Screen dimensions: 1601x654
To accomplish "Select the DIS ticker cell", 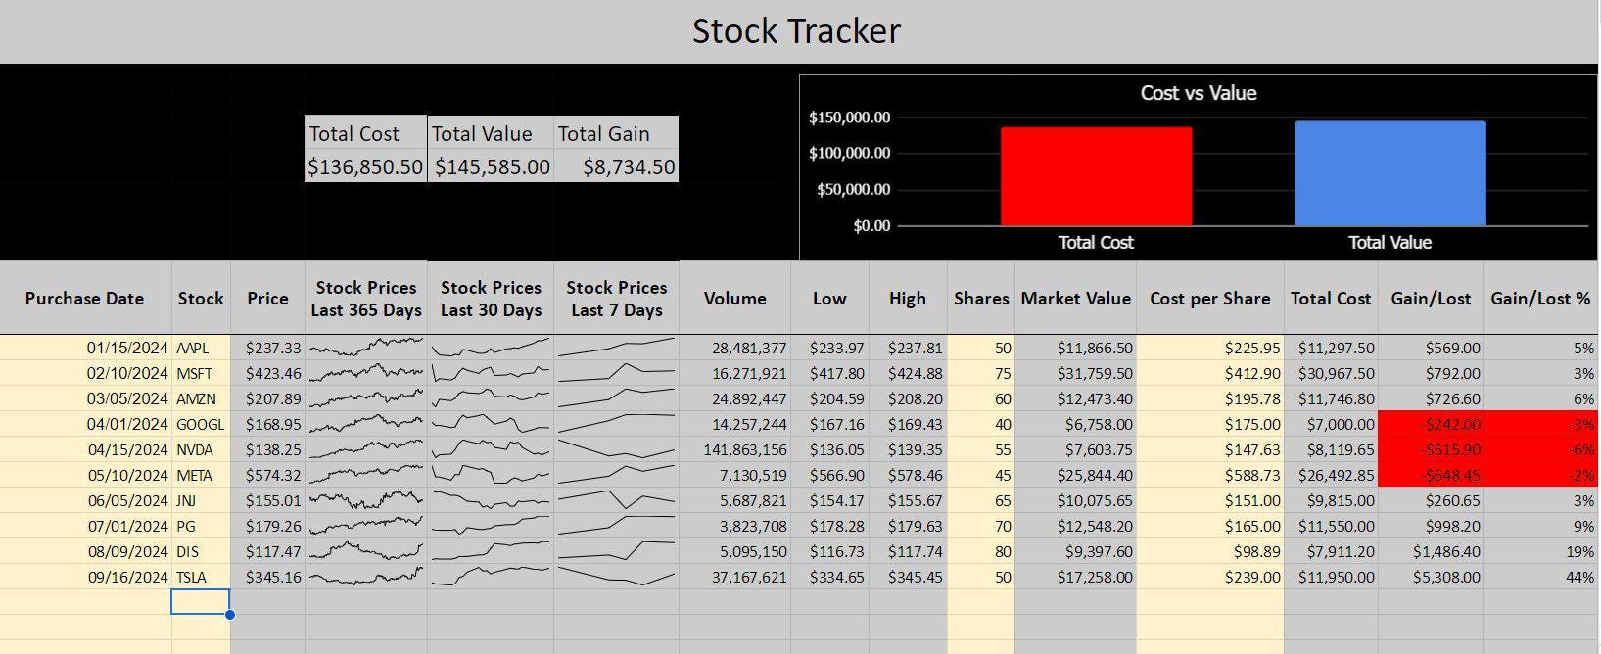I will (201, 551).
